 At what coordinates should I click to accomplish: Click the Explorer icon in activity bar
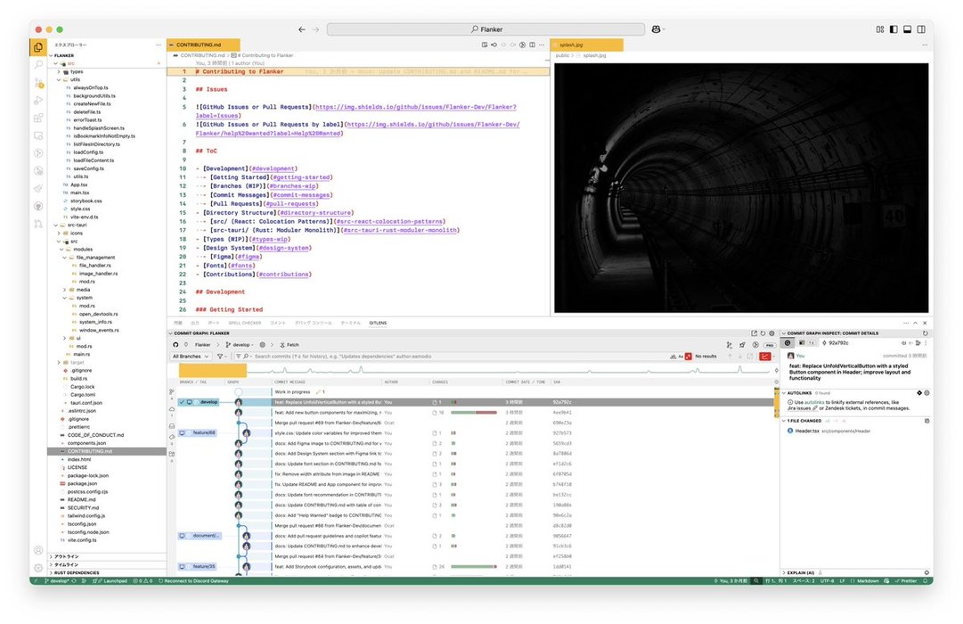[x=38, y=48]
